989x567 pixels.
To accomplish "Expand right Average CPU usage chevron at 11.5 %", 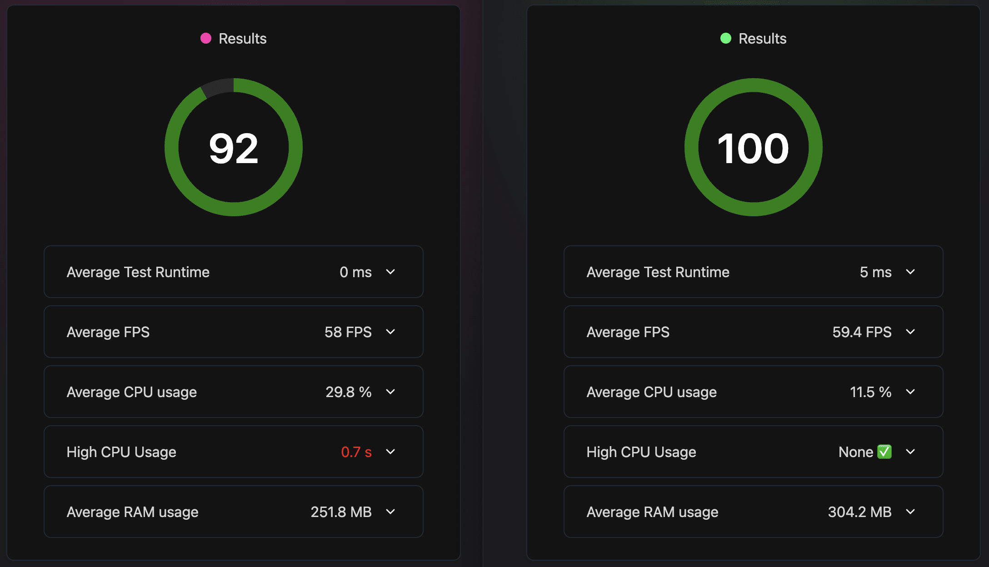I will (910, 392).
